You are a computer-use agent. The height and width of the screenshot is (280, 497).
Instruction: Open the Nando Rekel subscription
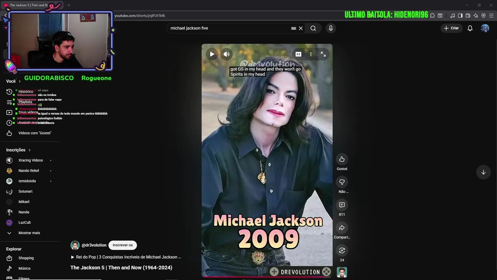point(29,171)
